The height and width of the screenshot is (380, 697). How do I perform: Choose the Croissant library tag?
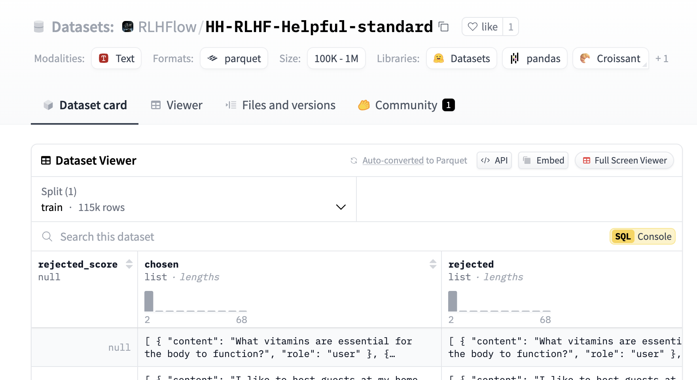pyautogui.click(x=611, y=58)
